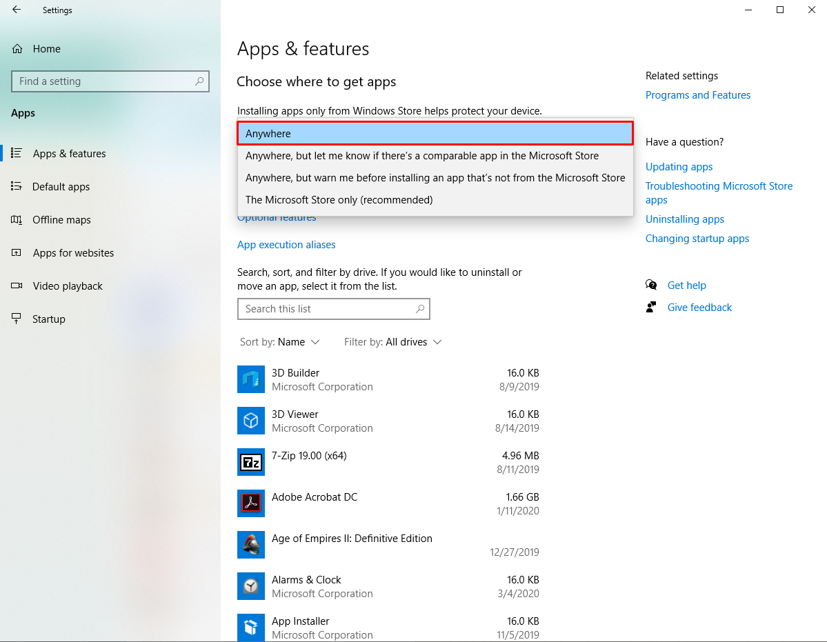Open the Sort by Name dropdown
The width and height of the screenshot is (827, 642).
coord(280,342)
